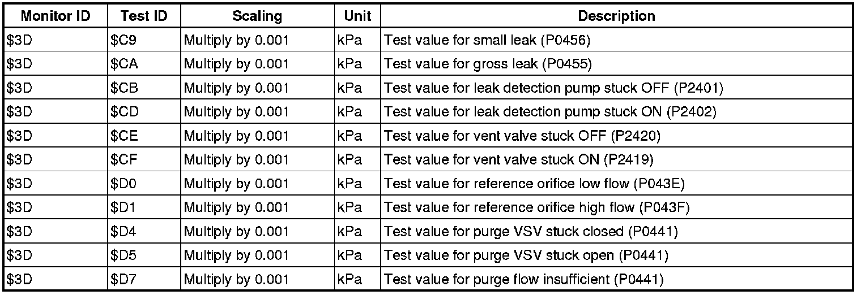Select the Description column header
The width and height of the screenshot is (861, 295).
pos(616,16)
